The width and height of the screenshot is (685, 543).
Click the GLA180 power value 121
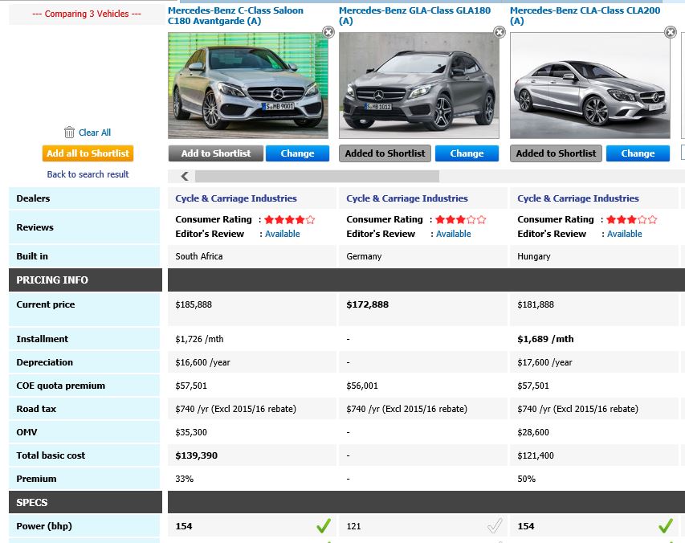(354, 526)
